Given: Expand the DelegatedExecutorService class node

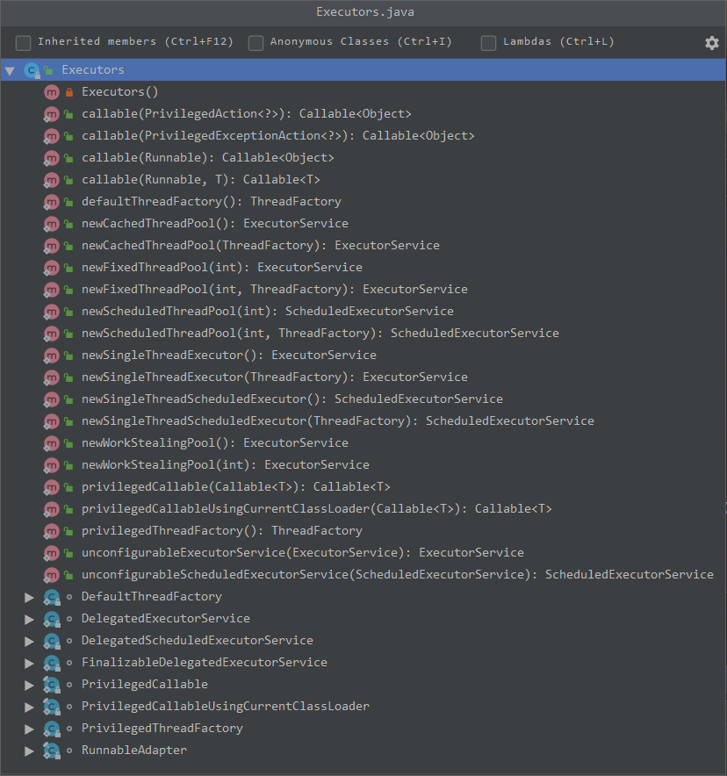Looking at the screenshot, I should point(30,619).
